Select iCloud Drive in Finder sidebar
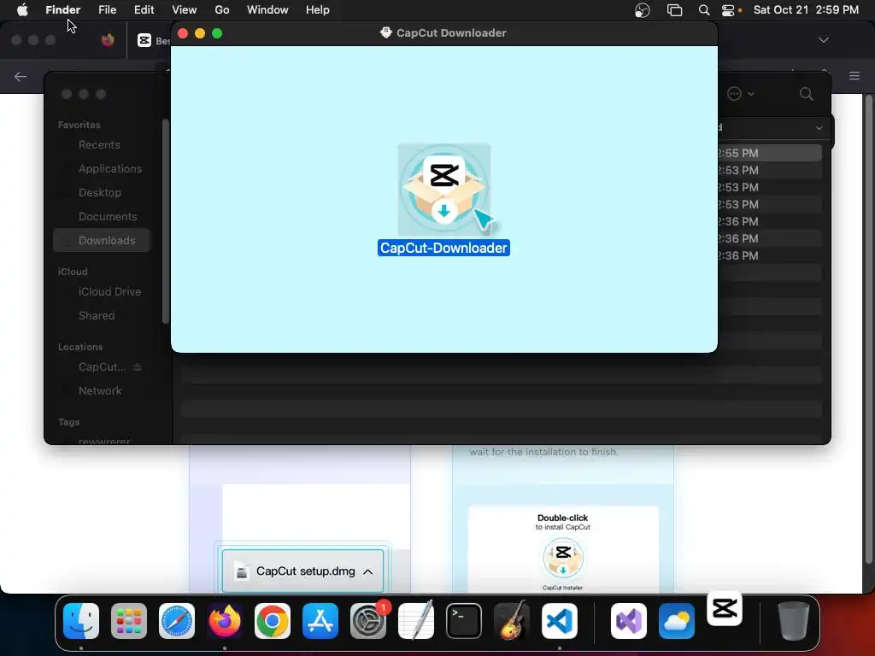This screenshot has width=875, height=656. (109, 292)
